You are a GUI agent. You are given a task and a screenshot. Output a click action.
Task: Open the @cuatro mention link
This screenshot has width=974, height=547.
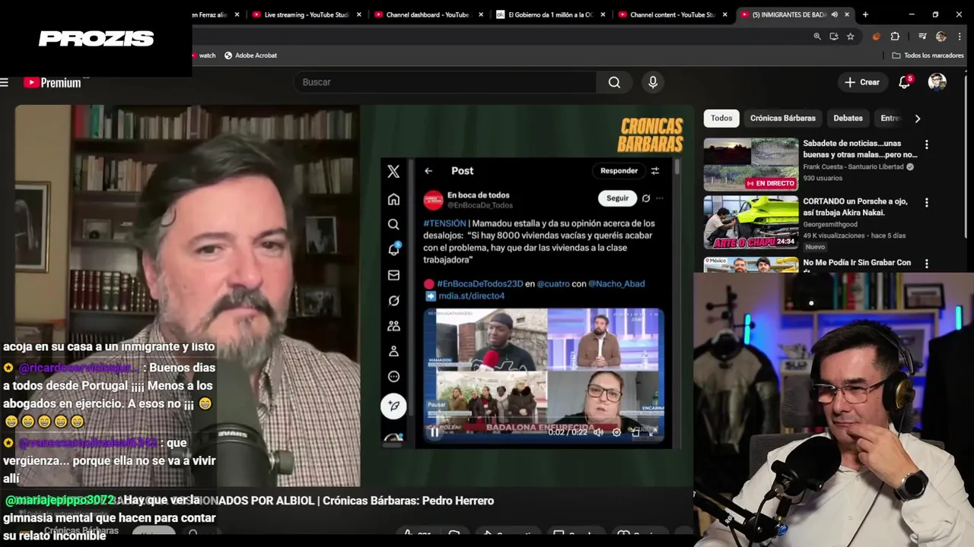coord(553,283)
